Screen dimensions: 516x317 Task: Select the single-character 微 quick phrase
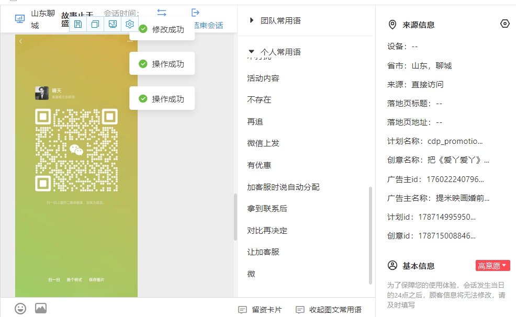[x=251, y=274]
